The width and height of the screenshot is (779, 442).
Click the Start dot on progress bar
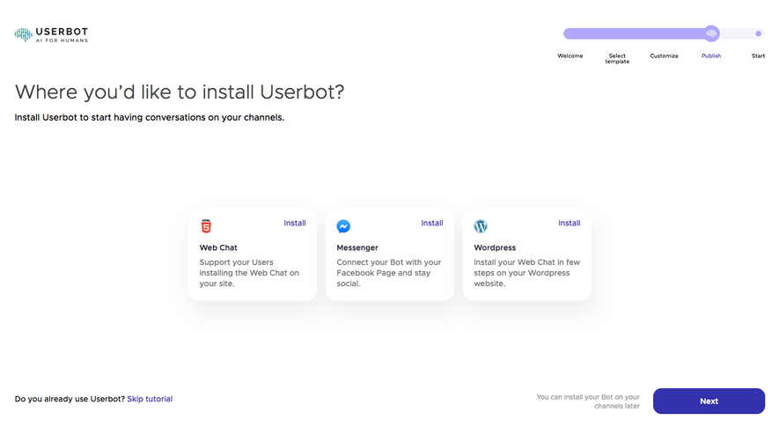click(758, 33)
